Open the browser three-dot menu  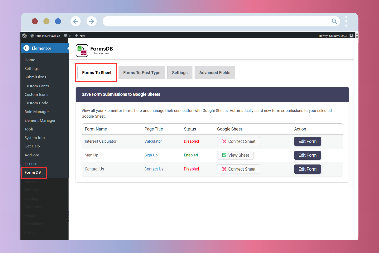[346, 21]
